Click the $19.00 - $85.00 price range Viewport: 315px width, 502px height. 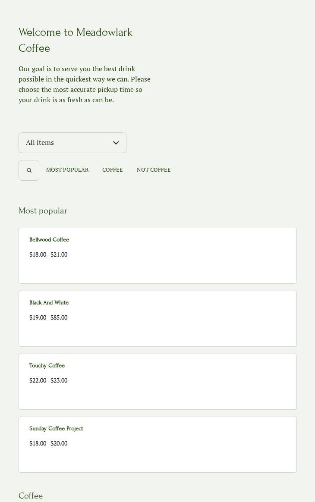pyautogui.click(x=48, y=318)
